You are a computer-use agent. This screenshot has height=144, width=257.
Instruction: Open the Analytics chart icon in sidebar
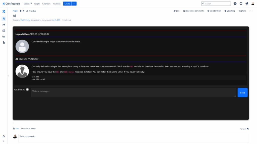[4, 36]
